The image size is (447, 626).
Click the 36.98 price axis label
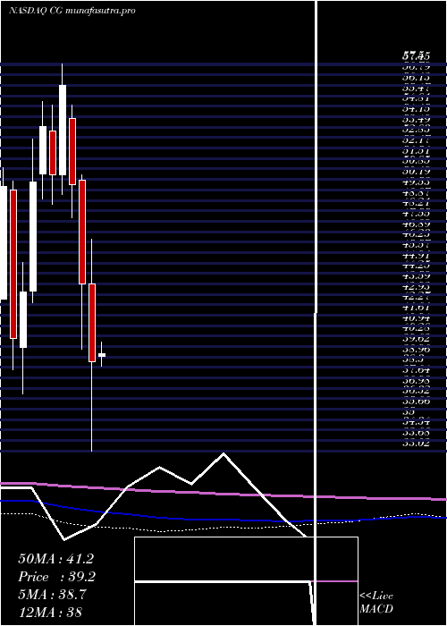click(x=416, y=381)
